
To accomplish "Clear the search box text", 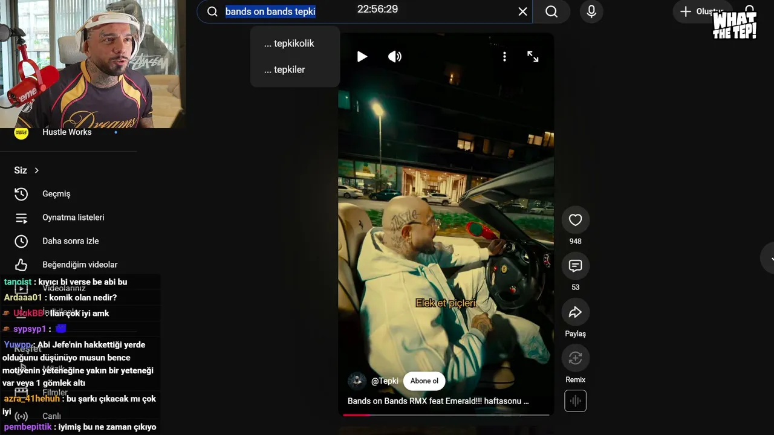I will pyautogui.click(x=523, y=11).
